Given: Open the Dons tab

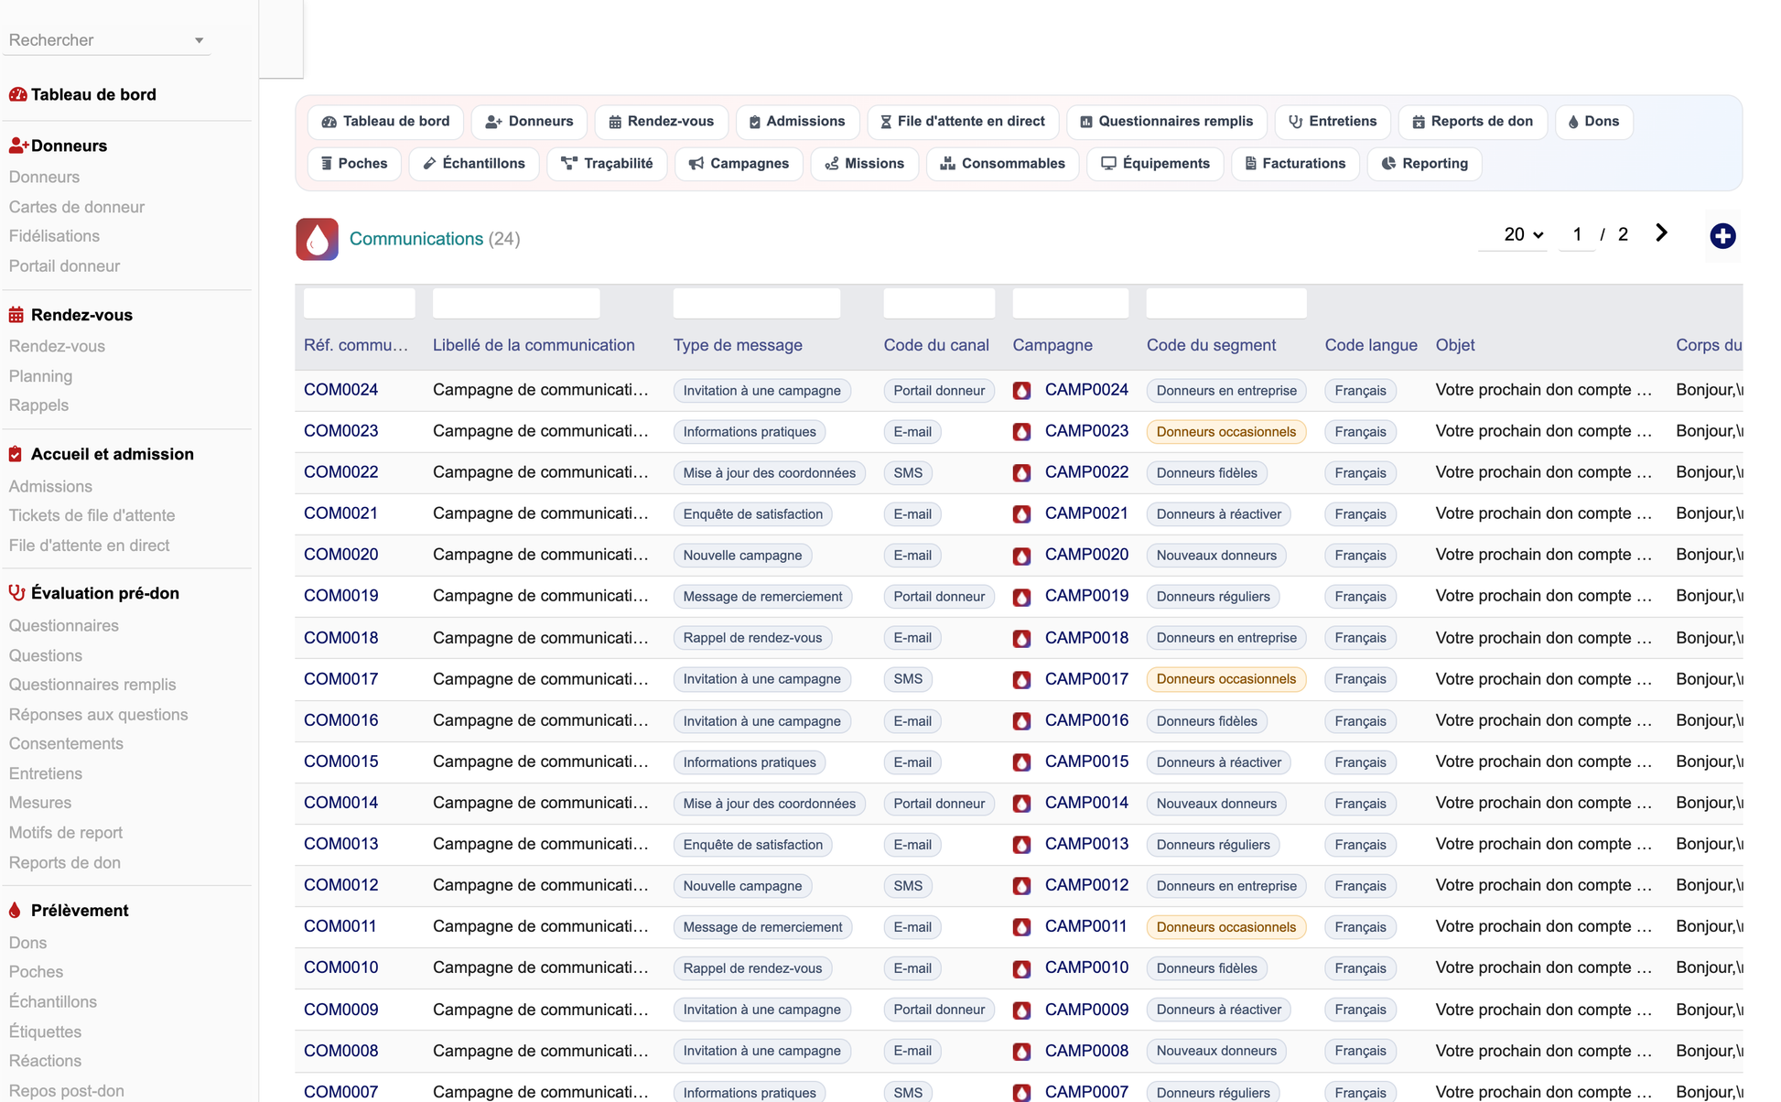Looking at the screenshot, I should pyautogui.click(x=1593, y=122).
